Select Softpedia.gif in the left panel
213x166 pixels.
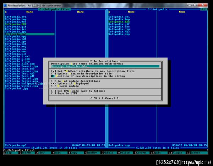click(x=16, y=27)
